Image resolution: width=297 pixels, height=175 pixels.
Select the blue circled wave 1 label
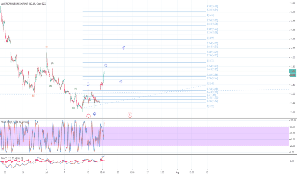[x=88, y=84]
